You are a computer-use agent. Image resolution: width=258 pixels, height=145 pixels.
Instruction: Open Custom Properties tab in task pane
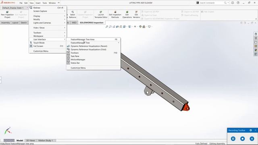(256, 54)
